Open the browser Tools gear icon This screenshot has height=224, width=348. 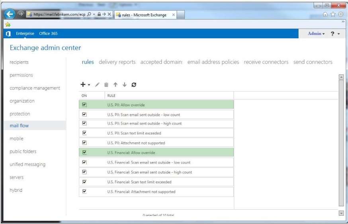click(x=341, y=14)
